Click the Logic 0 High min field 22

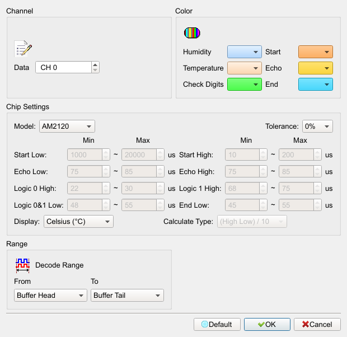[85, 188]
